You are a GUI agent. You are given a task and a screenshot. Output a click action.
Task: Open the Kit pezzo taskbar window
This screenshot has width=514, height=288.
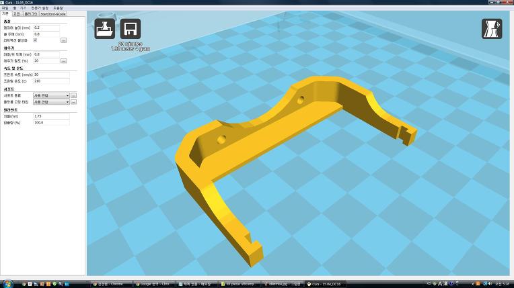click(x=240, y=284)
